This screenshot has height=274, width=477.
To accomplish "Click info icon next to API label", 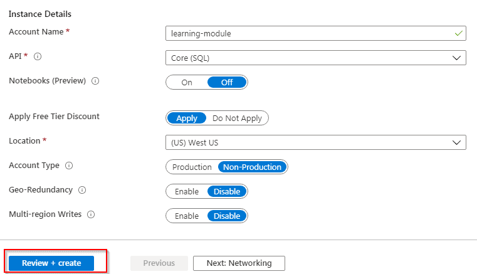I will tap(38, 56).
